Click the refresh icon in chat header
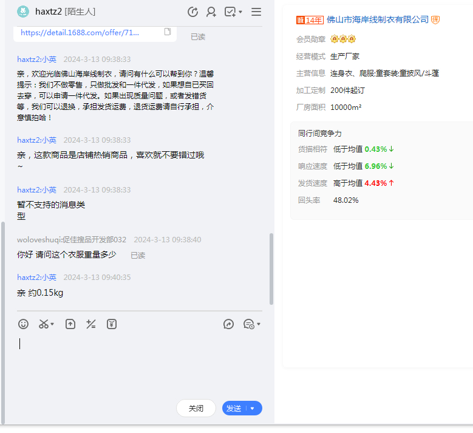 193,12
